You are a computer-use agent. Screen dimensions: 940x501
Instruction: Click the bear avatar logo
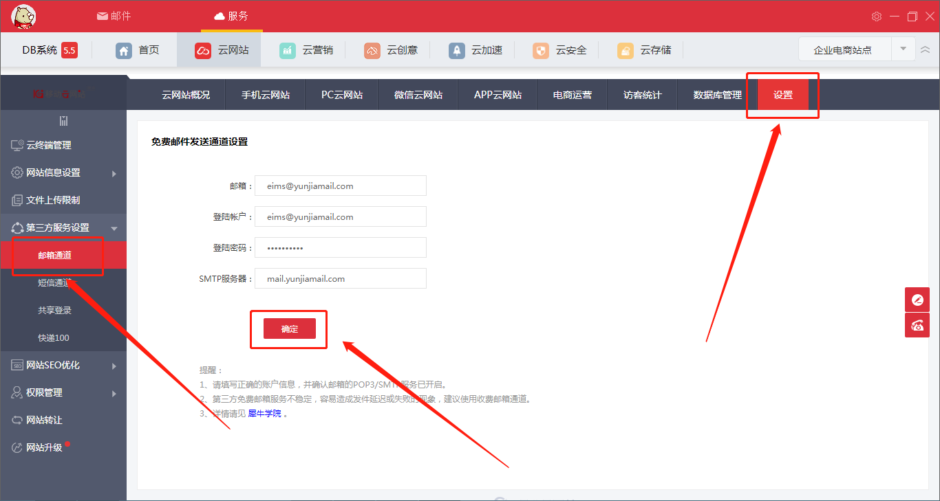tap(23, 16)
